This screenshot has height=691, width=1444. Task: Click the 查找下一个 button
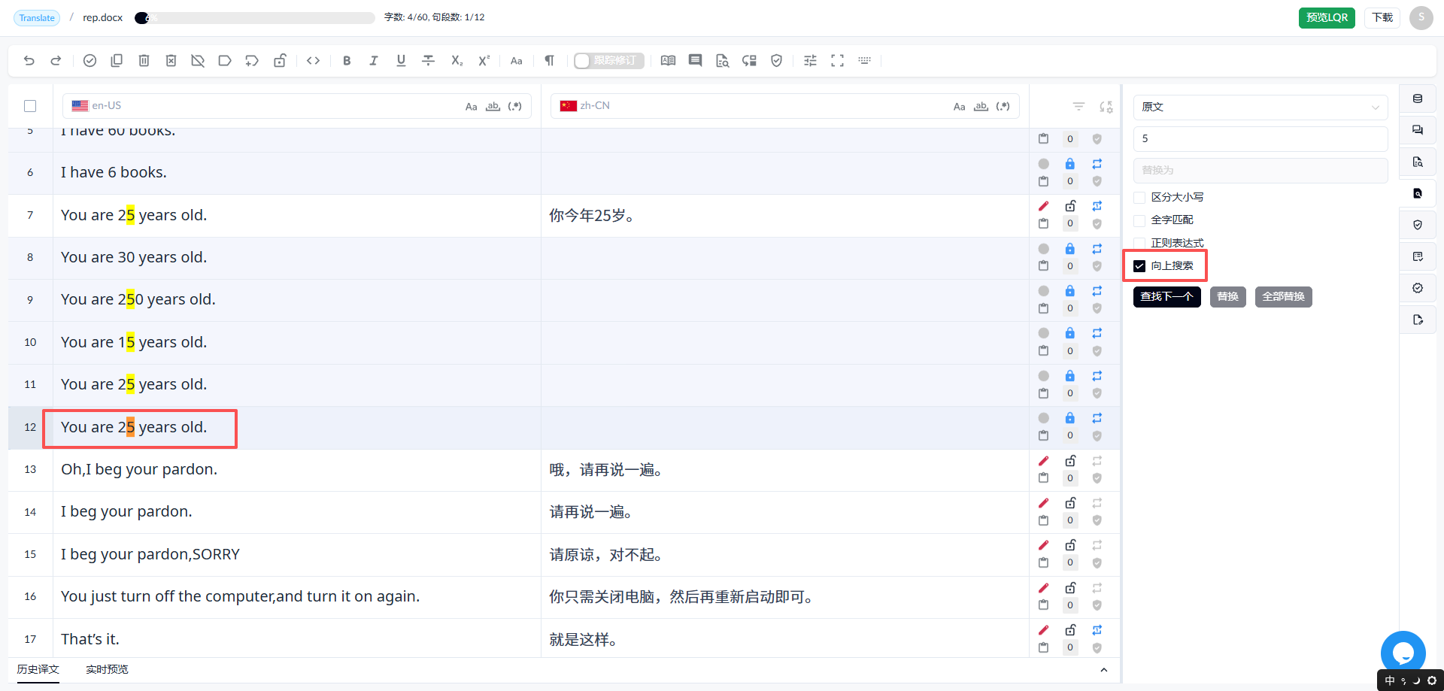tap(1166, 297)
